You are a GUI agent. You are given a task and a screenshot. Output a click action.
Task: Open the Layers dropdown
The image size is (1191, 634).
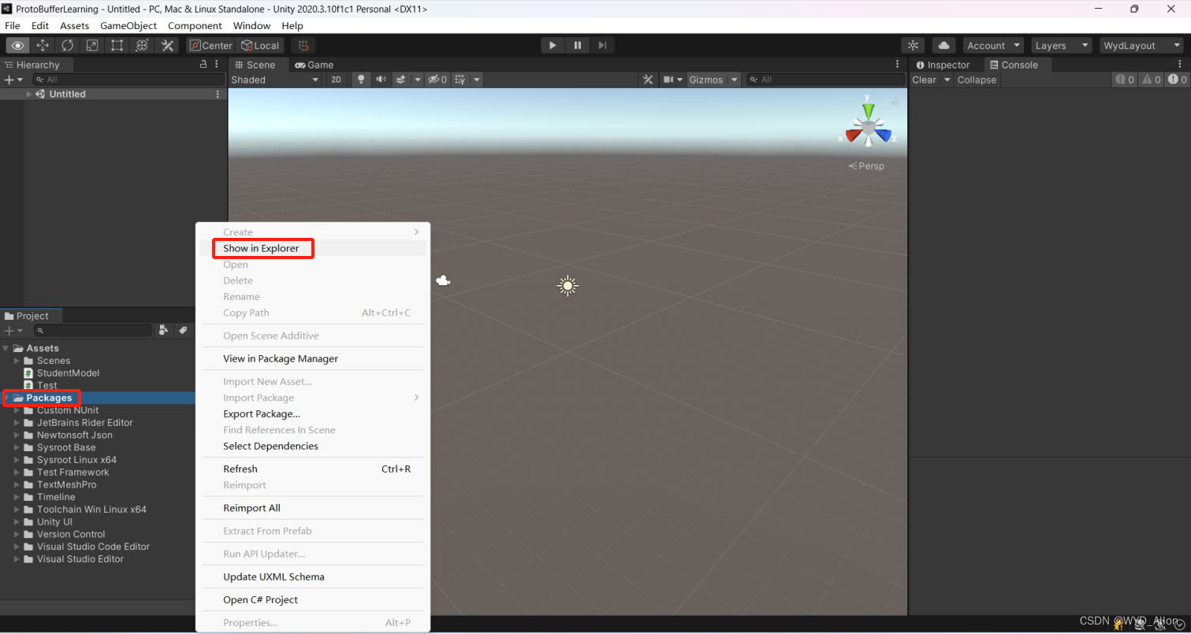pos(1062,46)
